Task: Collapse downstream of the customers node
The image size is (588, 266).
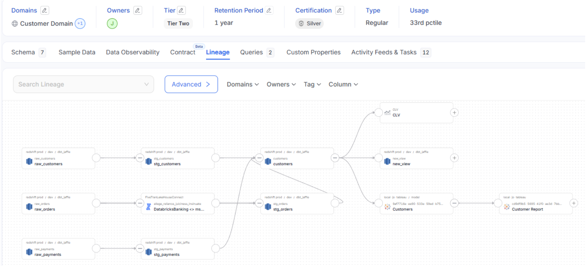Action: pos(335,158)
